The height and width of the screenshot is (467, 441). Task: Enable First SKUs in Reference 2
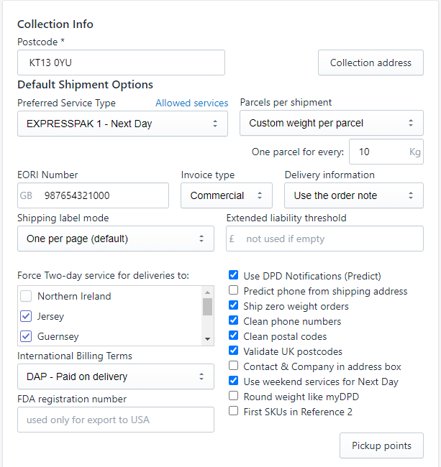pos(234,411)
